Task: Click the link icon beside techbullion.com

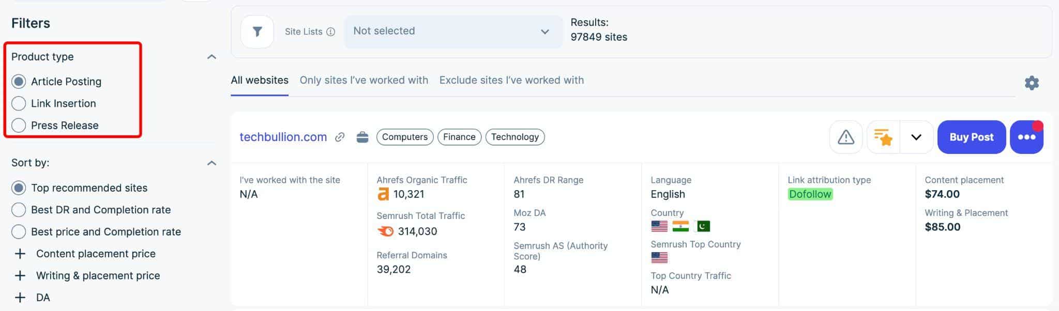Action: click(340, 137)
